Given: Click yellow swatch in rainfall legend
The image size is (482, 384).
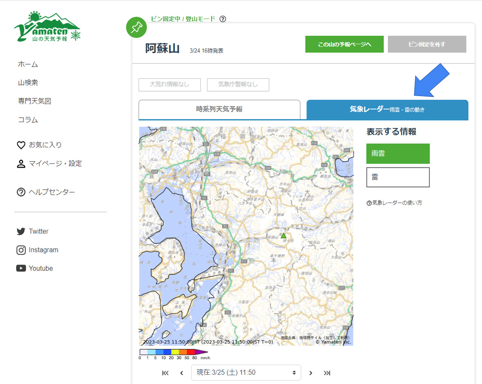Looking at the screenshot, I should [x=175, y=352].
